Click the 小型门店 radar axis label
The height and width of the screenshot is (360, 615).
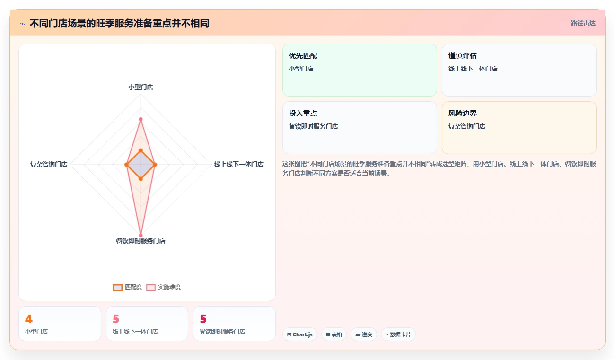point(141,87)
